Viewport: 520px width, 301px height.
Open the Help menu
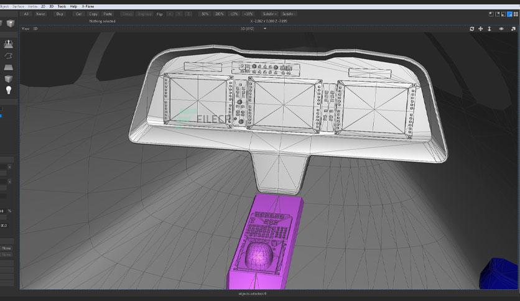tap(73, 6)
